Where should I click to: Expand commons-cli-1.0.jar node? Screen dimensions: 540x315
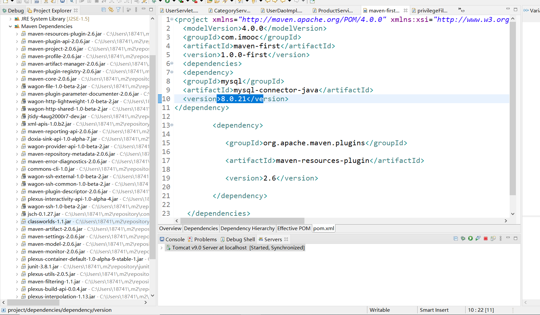[17, 169]
